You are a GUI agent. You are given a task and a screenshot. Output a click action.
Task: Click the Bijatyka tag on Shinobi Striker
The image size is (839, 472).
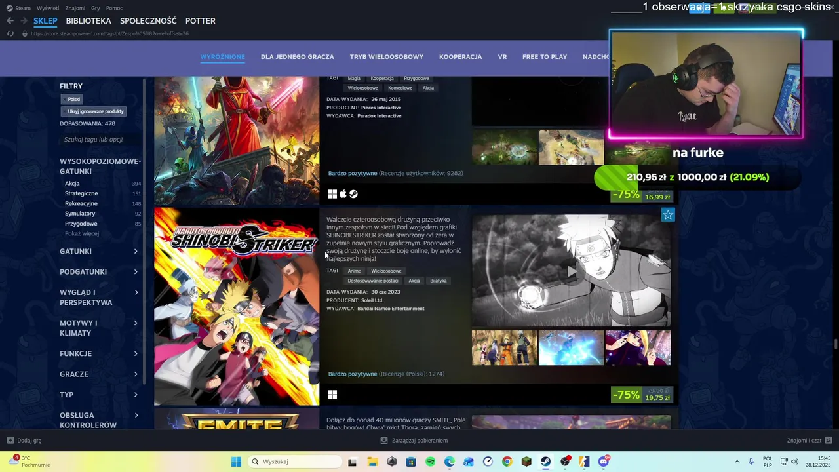click(439, 281)
